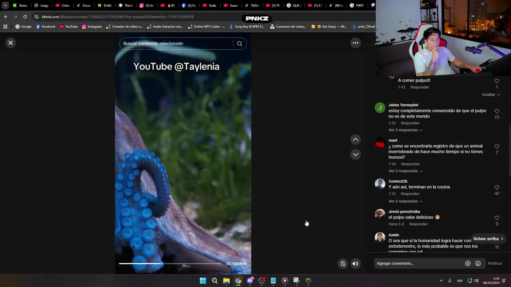Viewport: 511px width, 287px height.
Task: Open File Explorer from the taskbar
Action: pyautogui.click(x=226, y=281)
